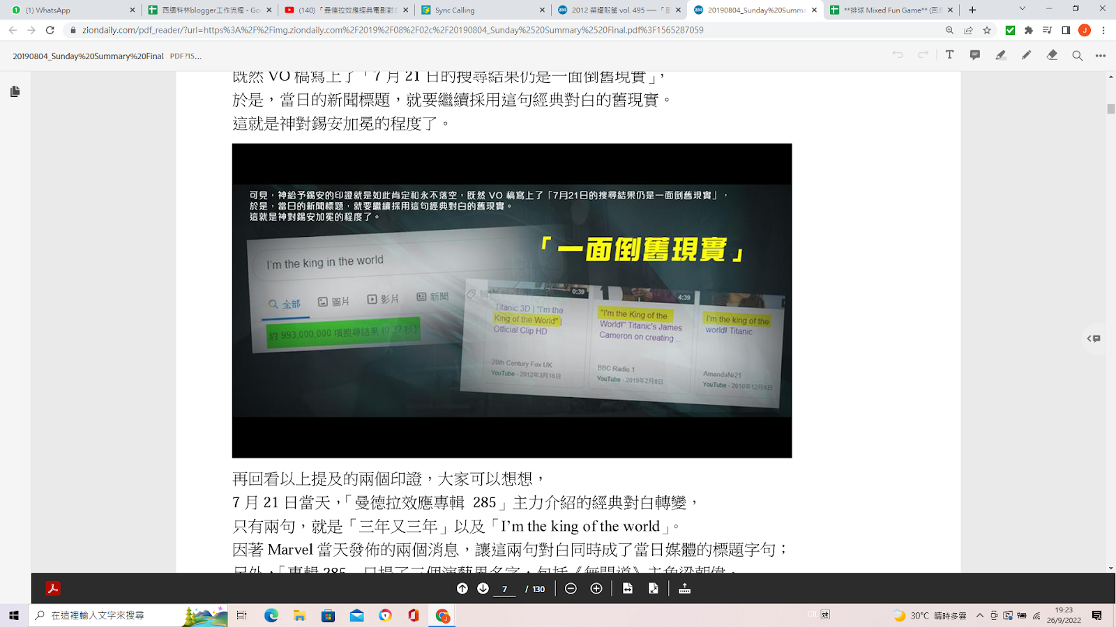Open Microsoft Store from the taskbar

point(329,615)
